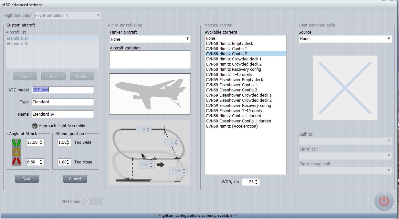Click the ATC model input field

pyautogui.click(x=63, y=90)
